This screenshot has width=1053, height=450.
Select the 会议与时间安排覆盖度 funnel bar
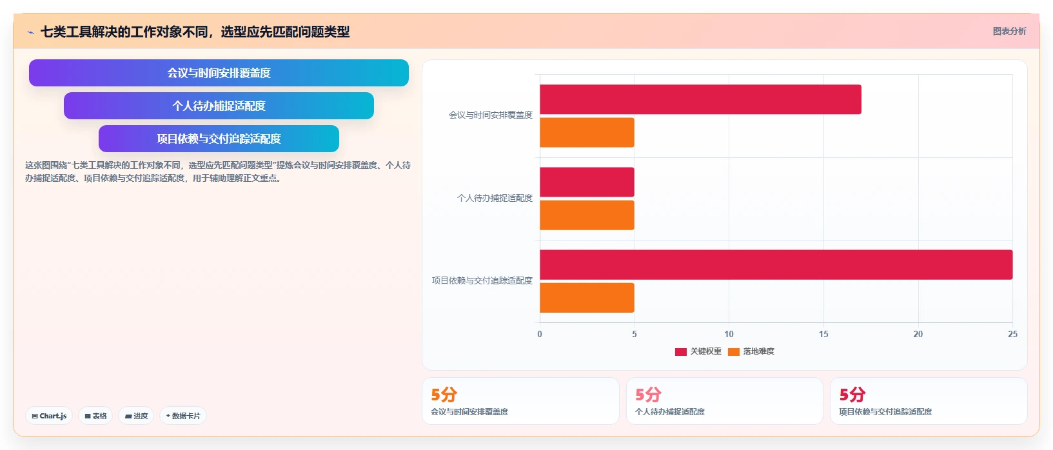[219, 73]
